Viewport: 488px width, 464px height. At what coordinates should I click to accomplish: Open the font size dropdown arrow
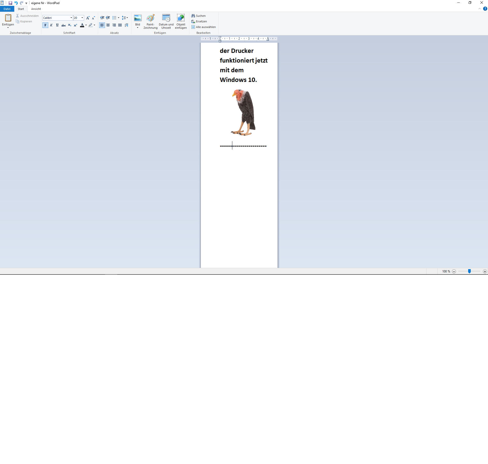[x=82, y=18]
